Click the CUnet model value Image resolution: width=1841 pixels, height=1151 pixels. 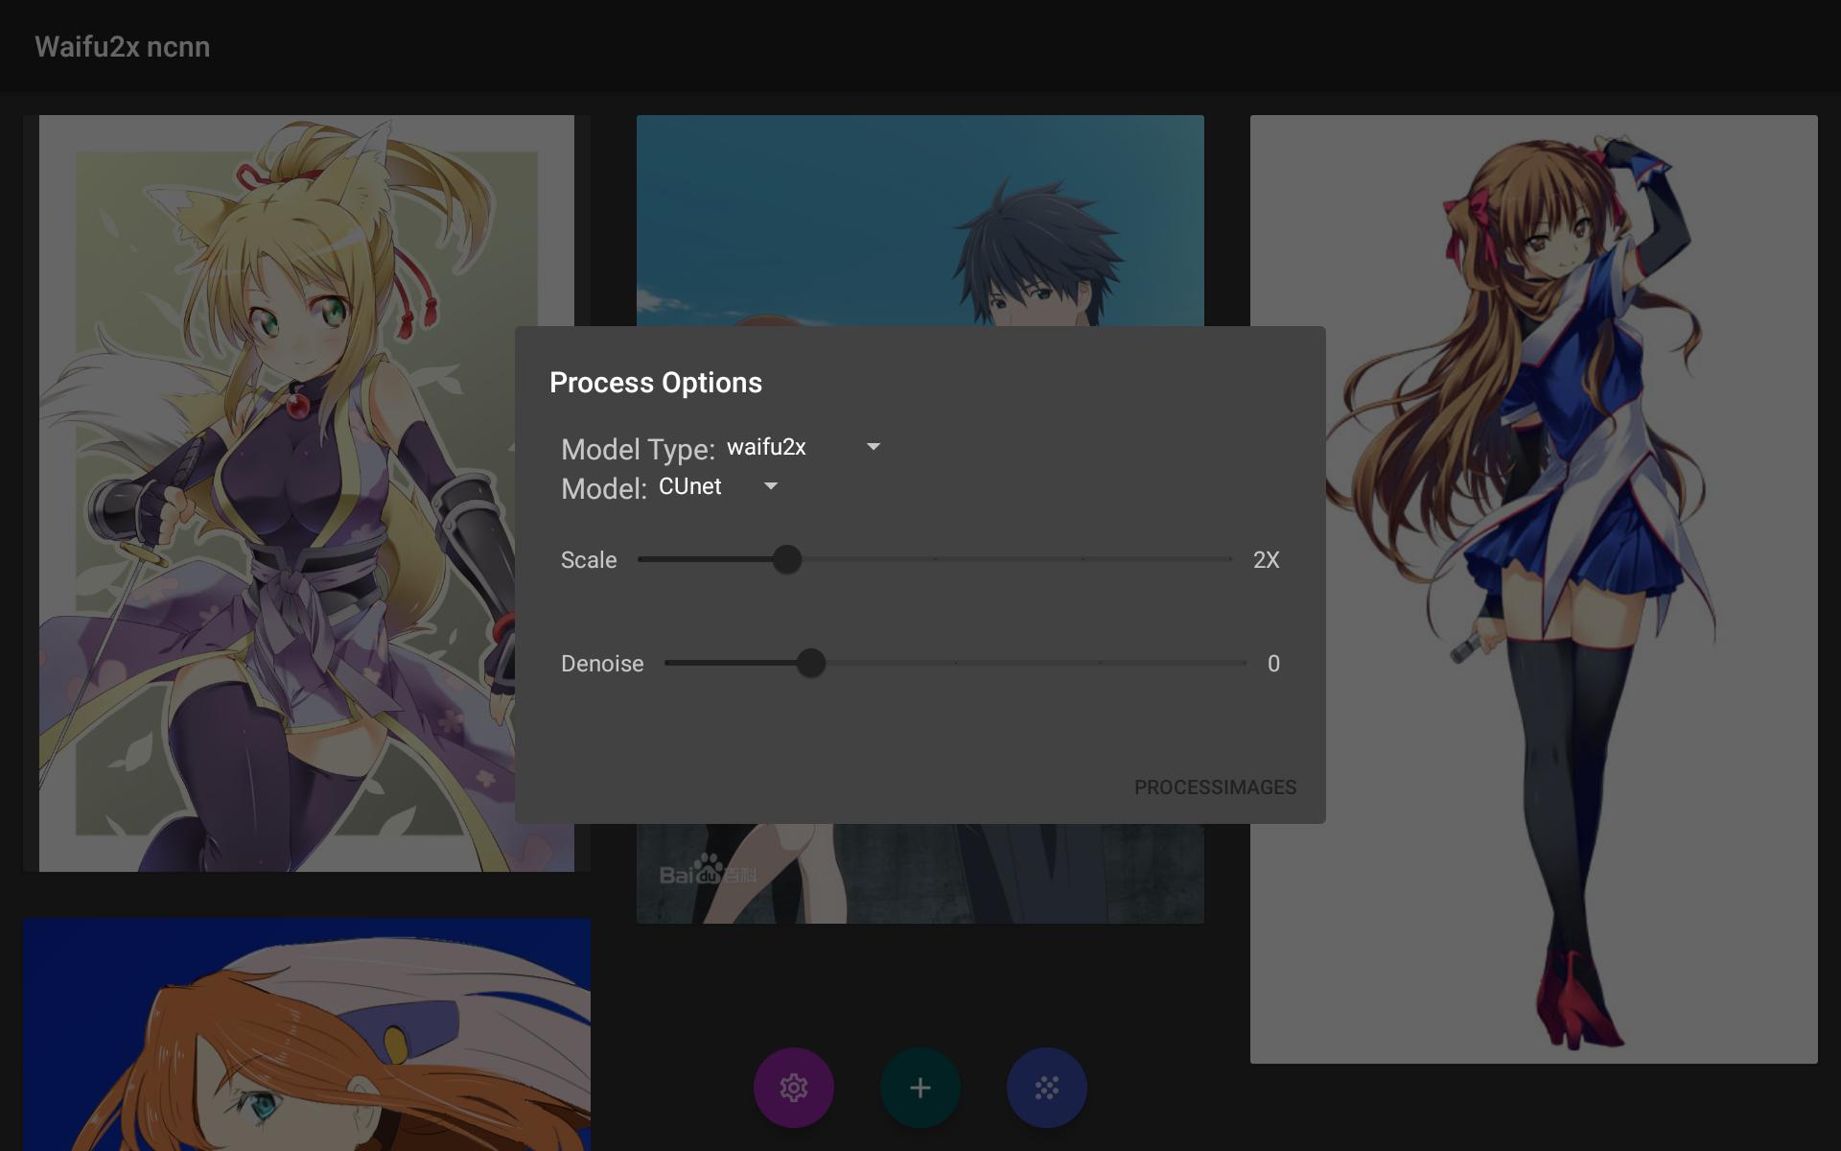689,486
